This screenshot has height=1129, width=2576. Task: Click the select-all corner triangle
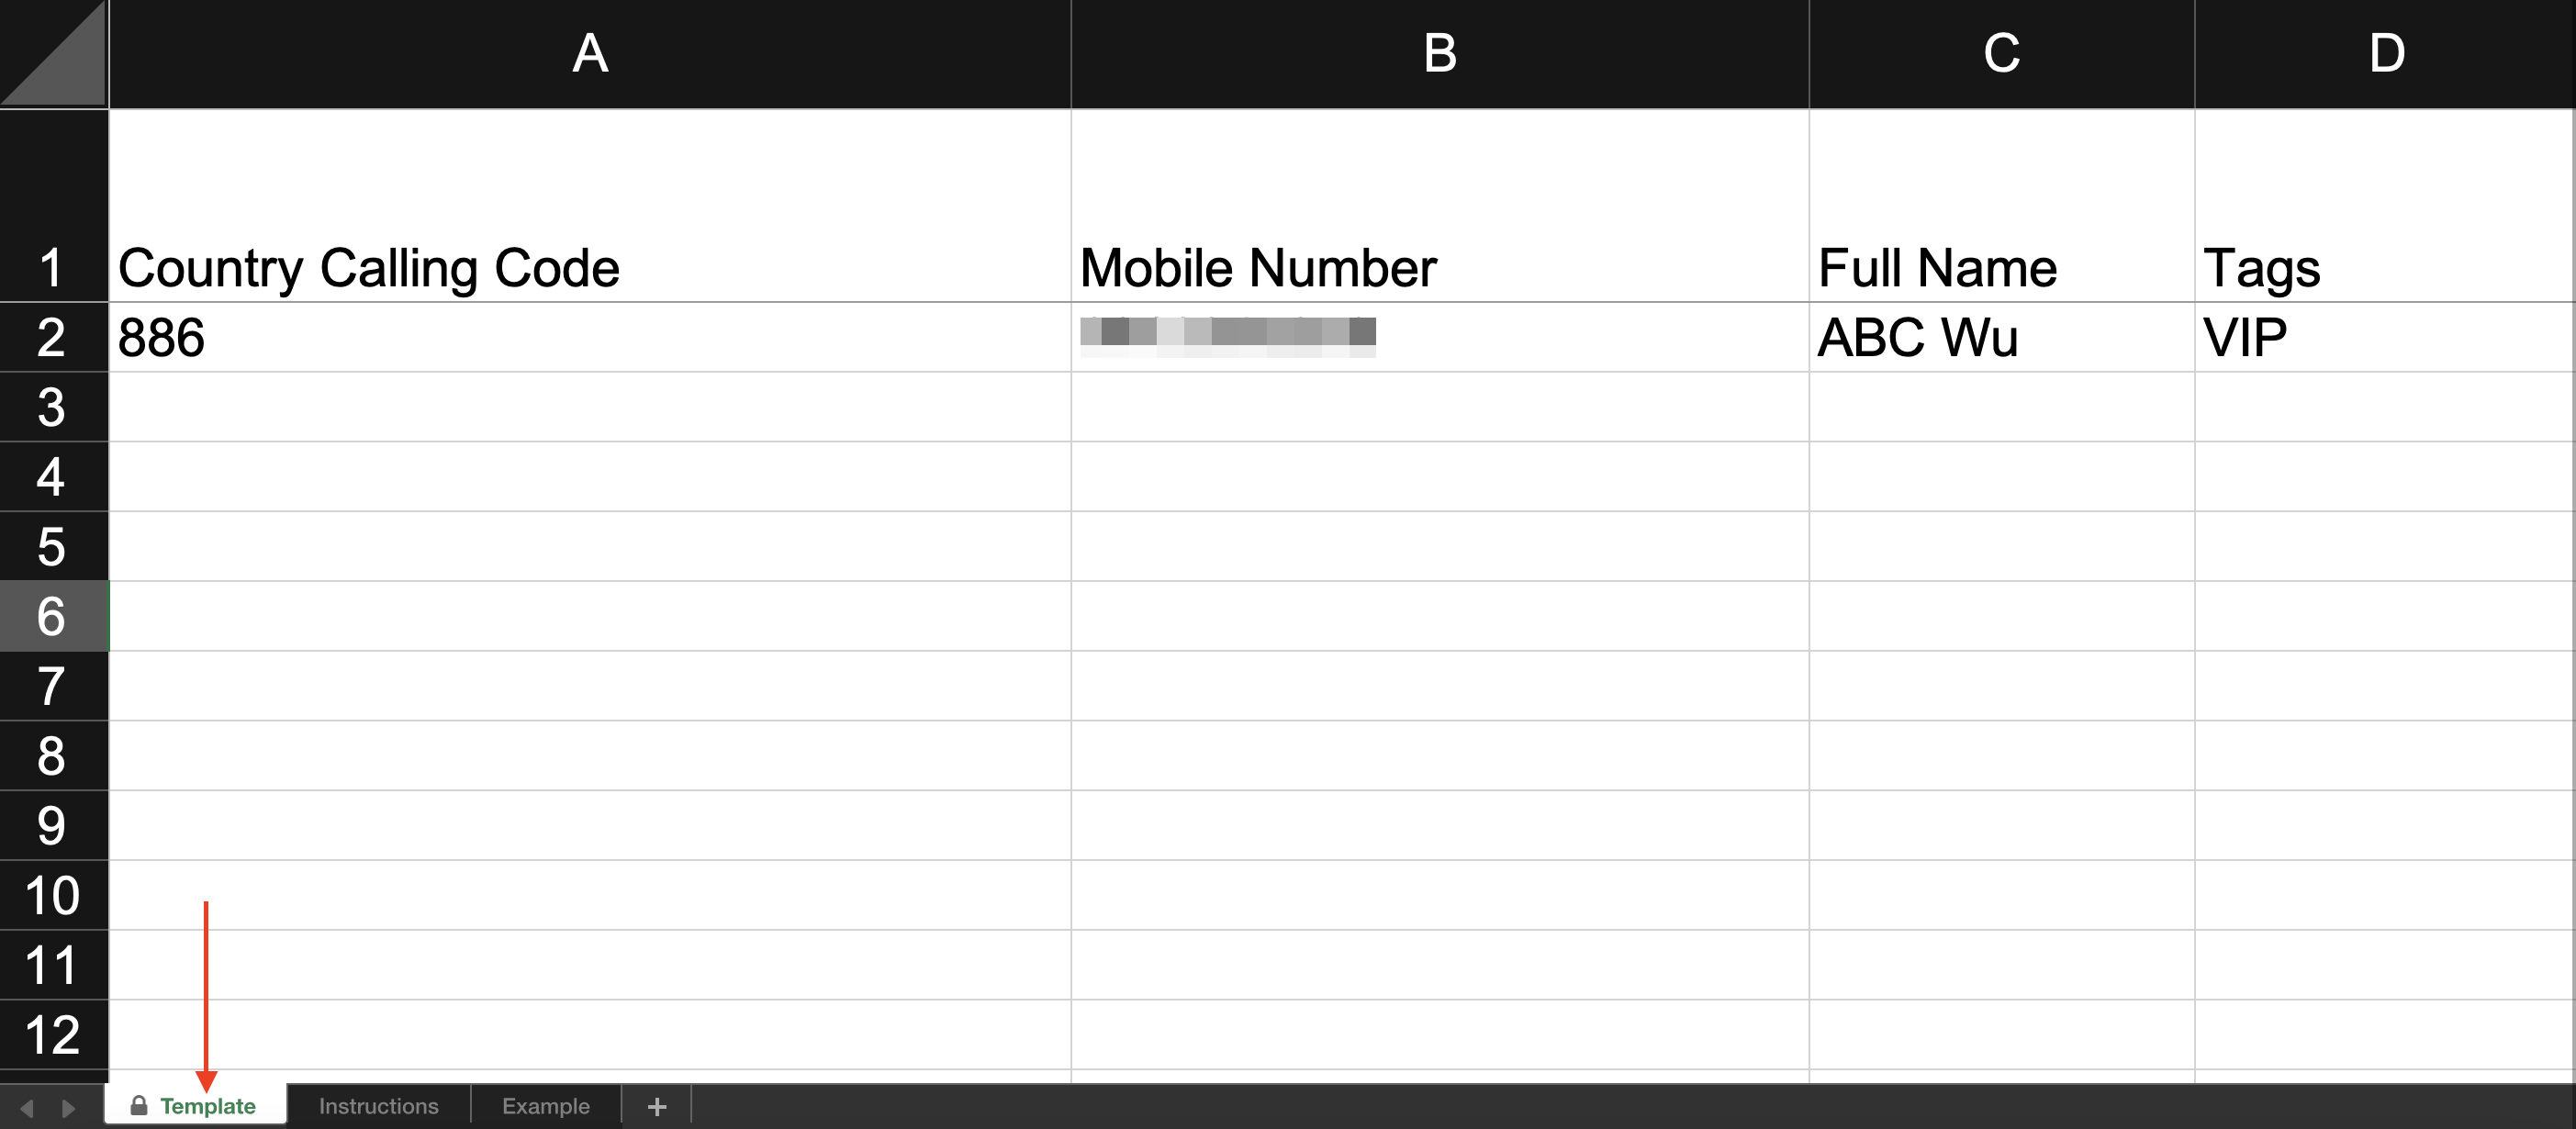tap(54, 53)
